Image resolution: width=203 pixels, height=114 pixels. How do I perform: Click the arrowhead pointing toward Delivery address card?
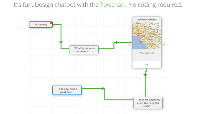[x=117, y=42]
